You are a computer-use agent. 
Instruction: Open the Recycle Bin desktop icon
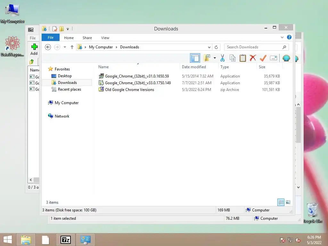tap(313, 213)
